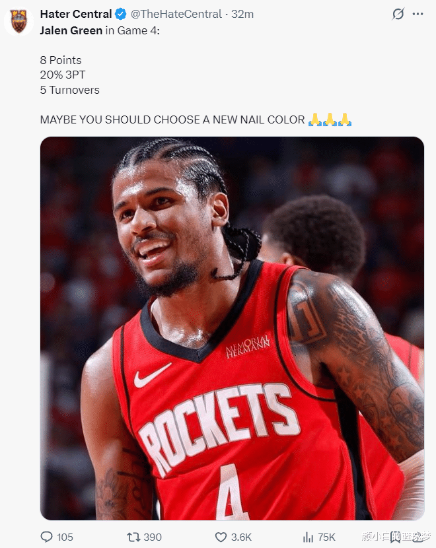Open the three-dot more options menu
The image size is (436, 548).
[x=418, y=14]
